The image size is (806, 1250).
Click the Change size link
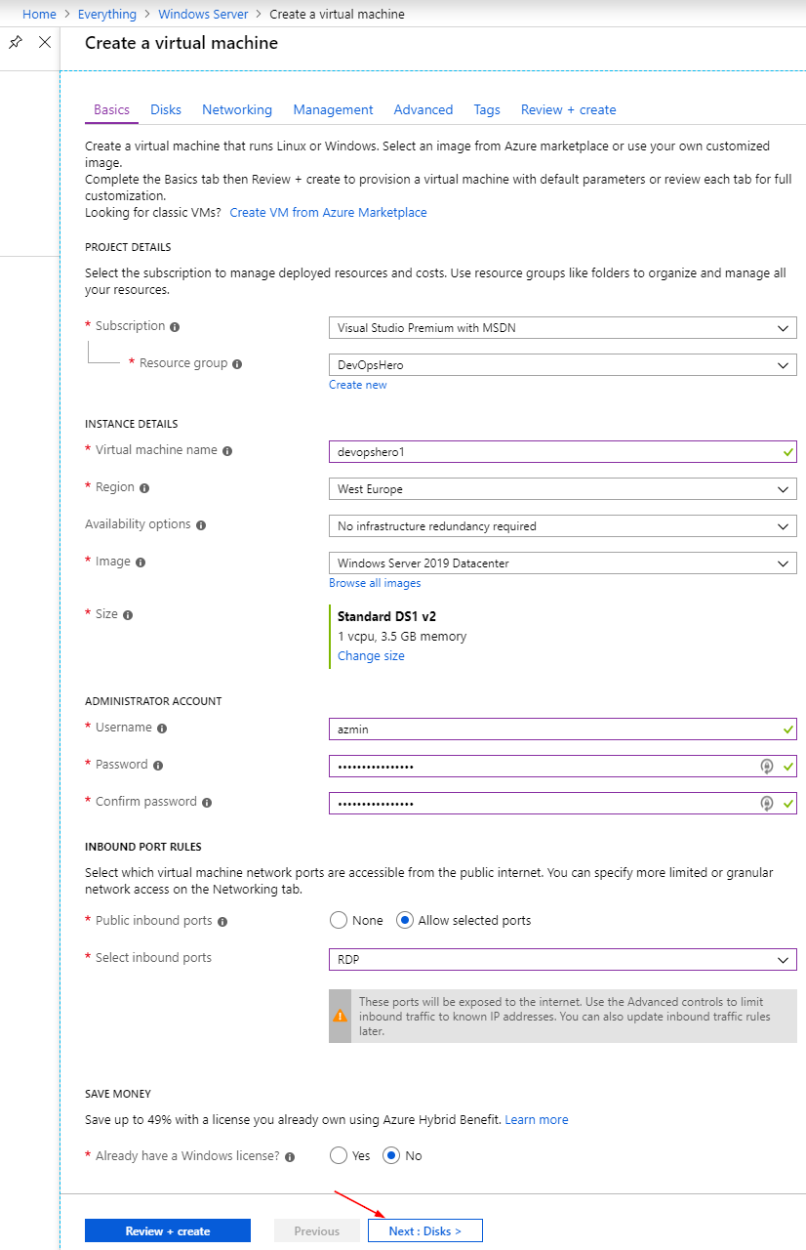tap(371, 656)
